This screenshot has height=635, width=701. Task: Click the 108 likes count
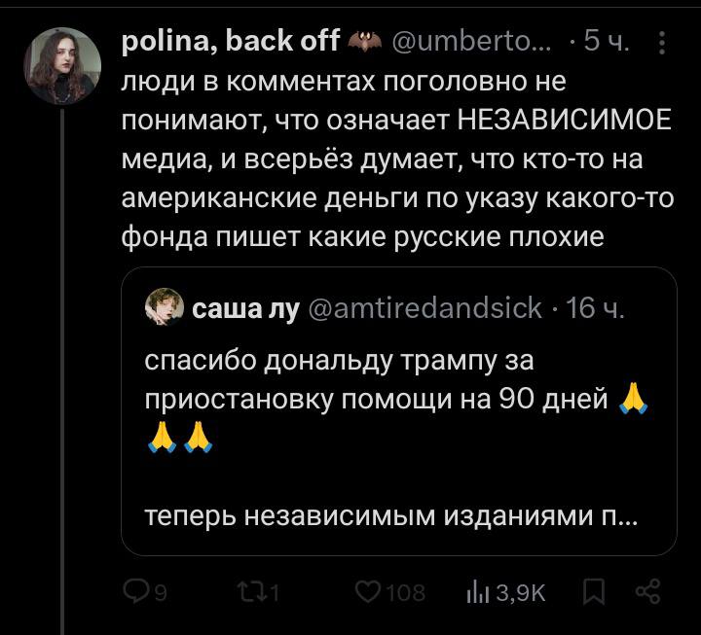[x=405, y=593]
